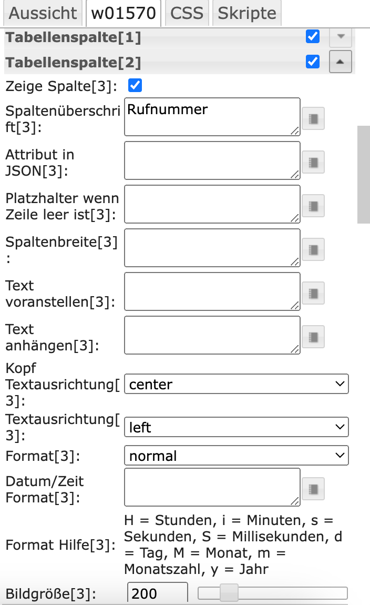Image resolution: width=370 pixels, height=605 pixels.
Task: Switch to the CSS tab
Action: click(x=187, y=13)
